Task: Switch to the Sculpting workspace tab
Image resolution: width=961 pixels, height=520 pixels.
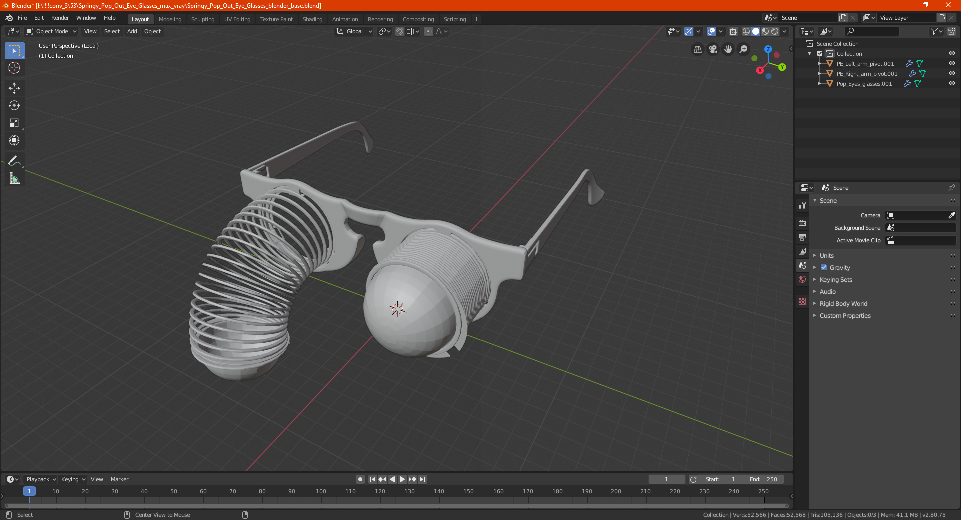Action: (x=203, y=19)
